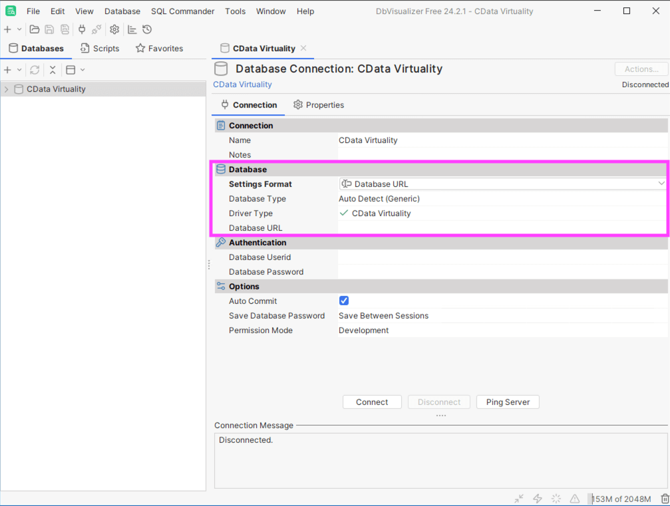The width and height of the screenshot is (670, 506).
Task: Expand the CData Virtuality tree node
Action: pyautogui.click(x=7, y=89)
